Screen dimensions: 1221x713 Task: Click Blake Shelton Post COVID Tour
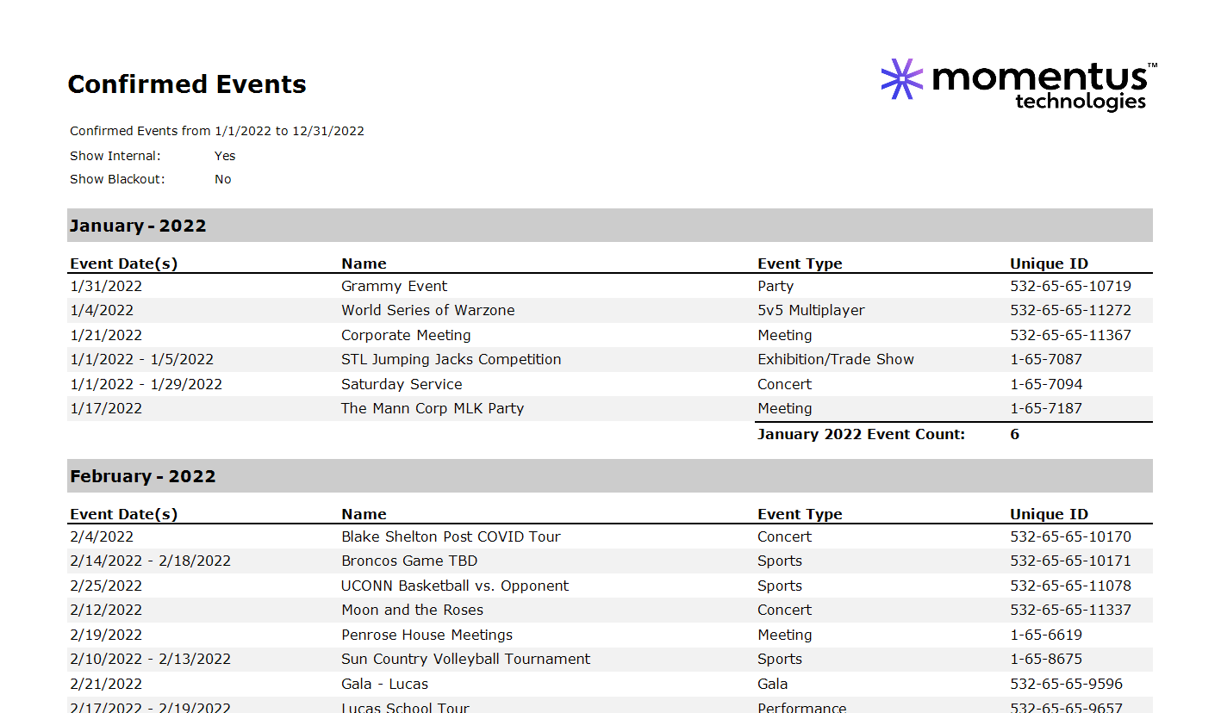(451, 536)
